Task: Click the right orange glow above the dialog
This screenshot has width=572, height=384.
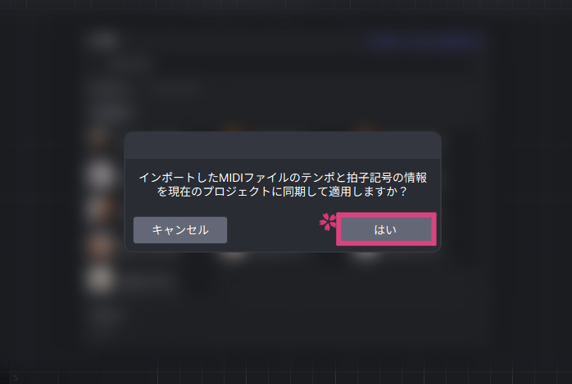Action: tap(366, 129)
